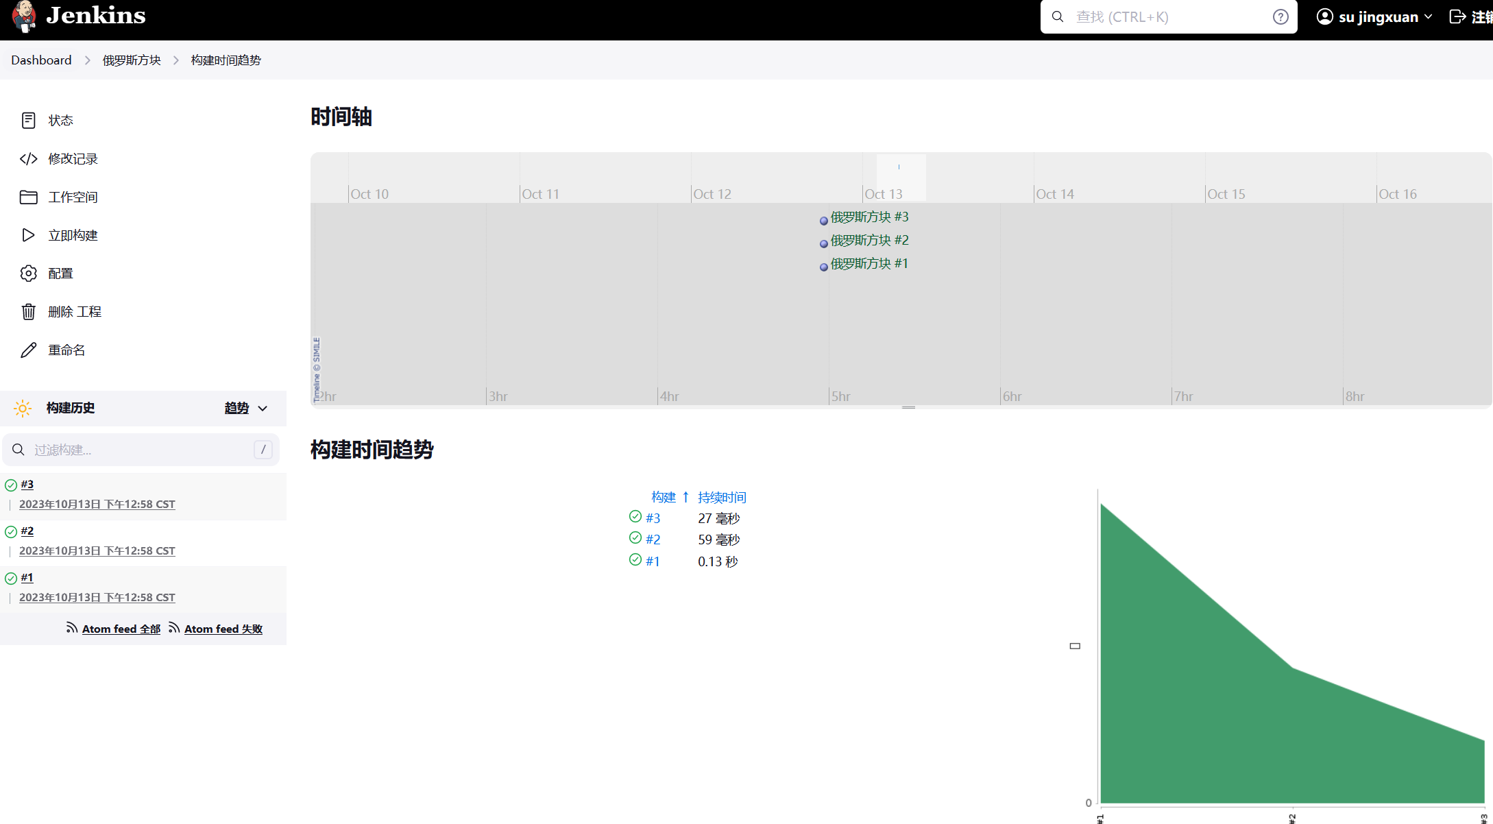
Task: Expand the breadcrumb chevron after Dashboard
Action: [87, 60]
